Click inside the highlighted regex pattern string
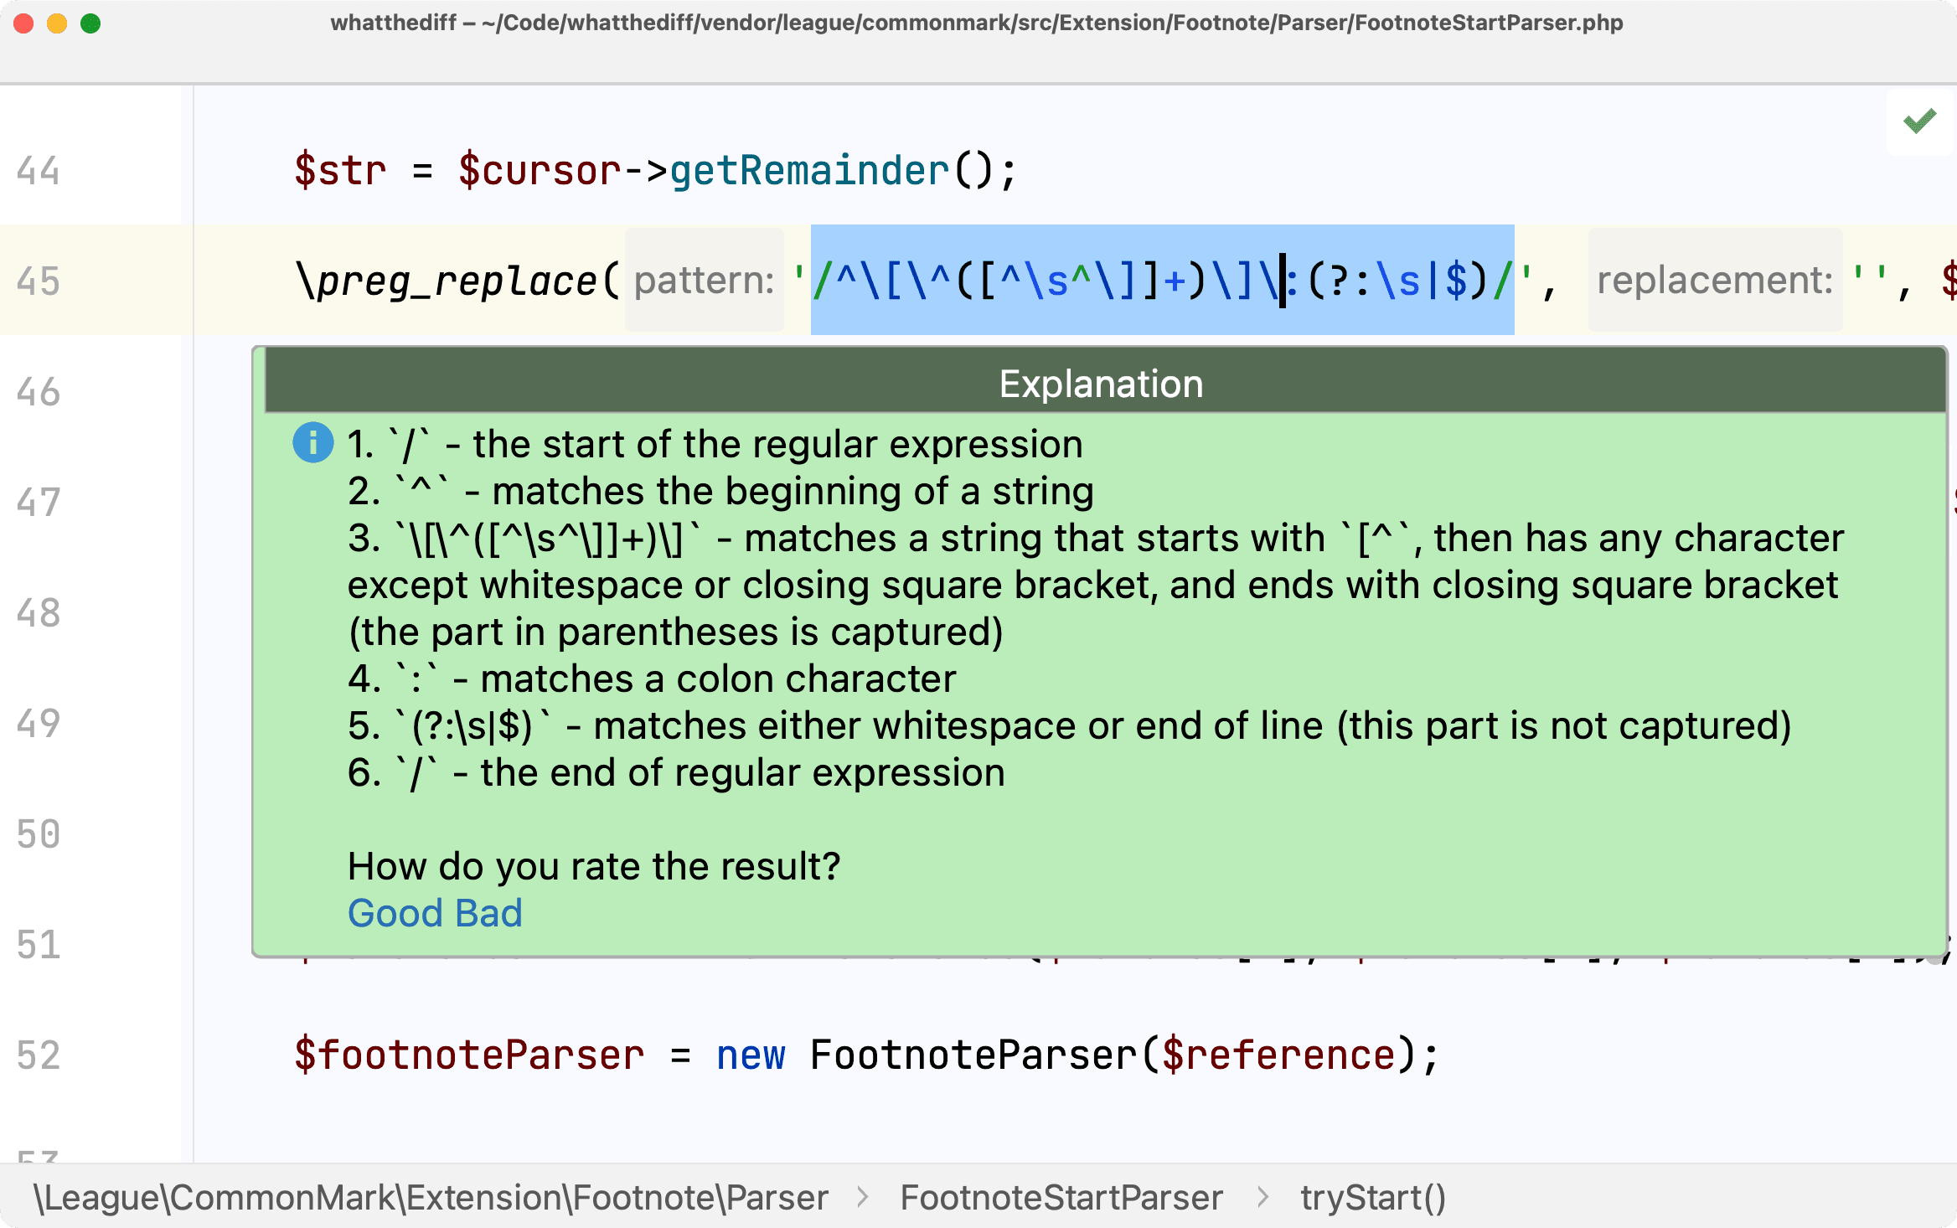Screen dimensions: 1957x1228 (1089, 280)
